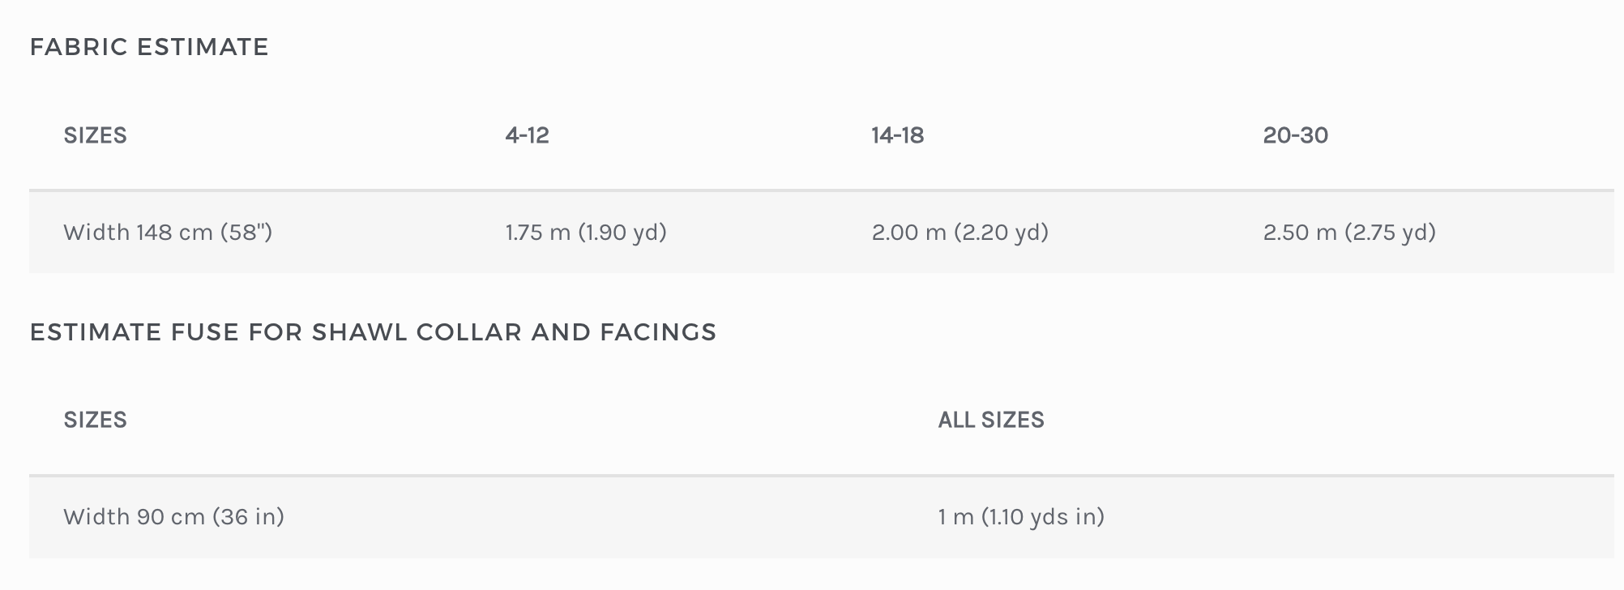Click the (36 in) measurement text

[x=248, y=517]
